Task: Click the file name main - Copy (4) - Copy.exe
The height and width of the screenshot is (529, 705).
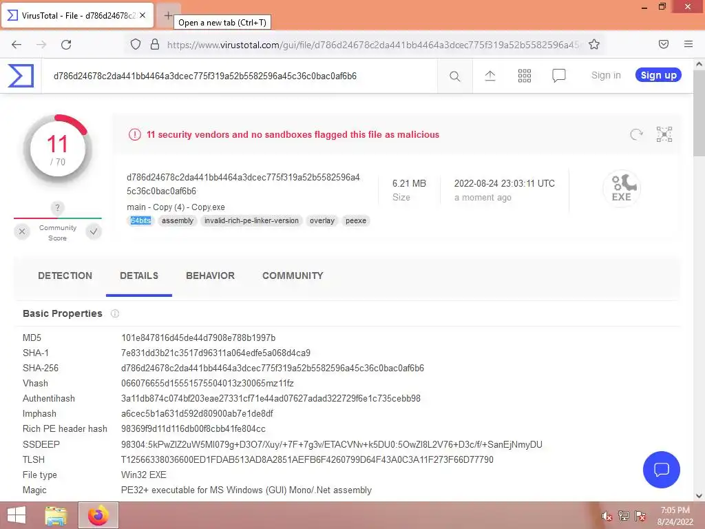Action: point(176,207)
